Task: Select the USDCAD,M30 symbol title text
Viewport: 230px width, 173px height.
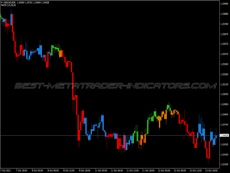Action: 9,3
